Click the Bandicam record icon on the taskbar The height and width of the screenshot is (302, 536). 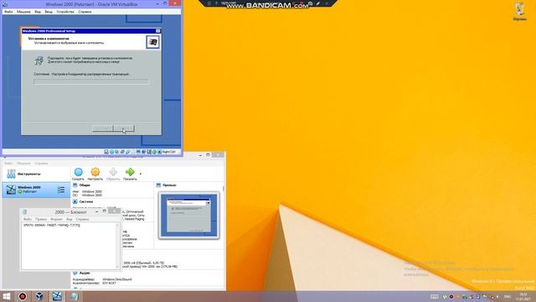click(x=23, y=296)
